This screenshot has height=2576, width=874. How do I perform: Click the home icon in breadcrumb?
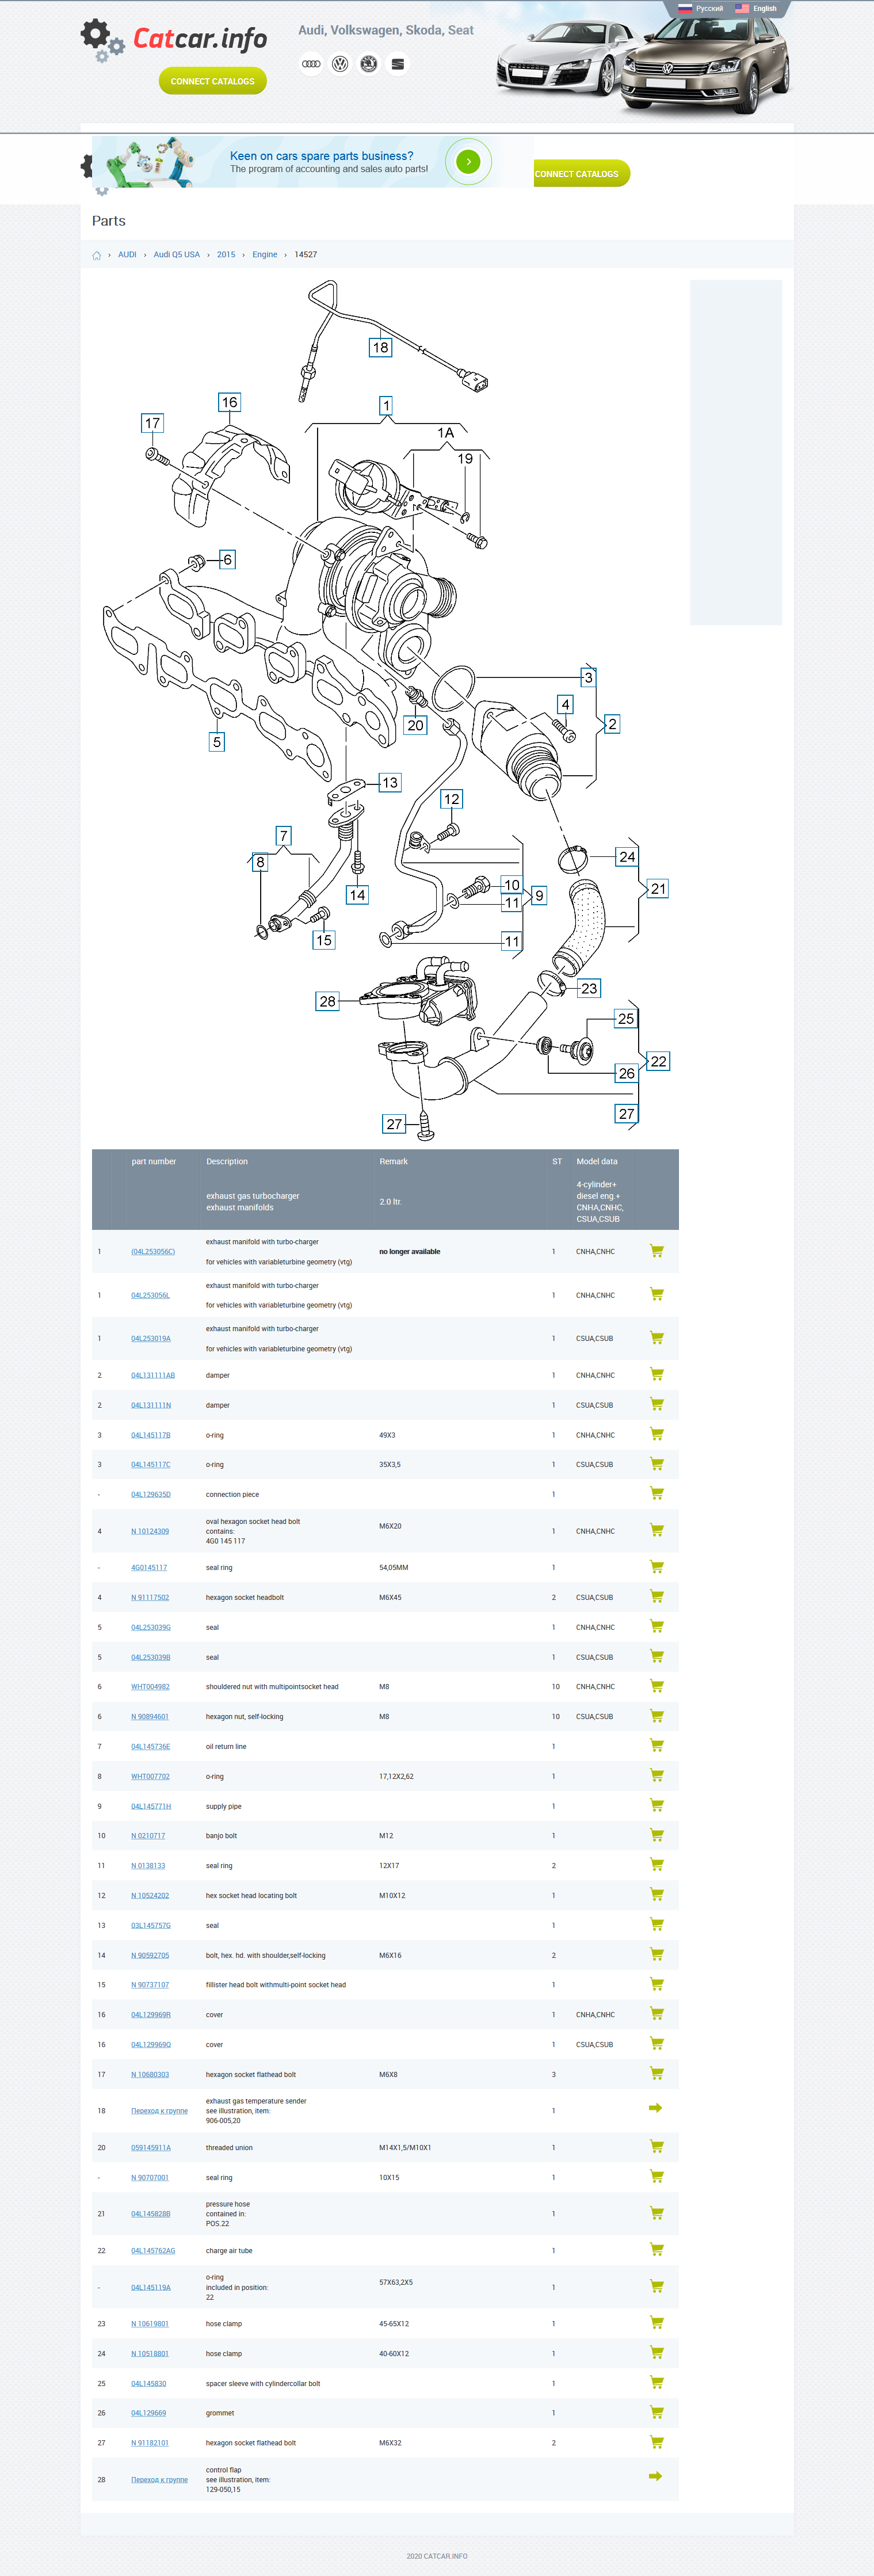(97, 255)
